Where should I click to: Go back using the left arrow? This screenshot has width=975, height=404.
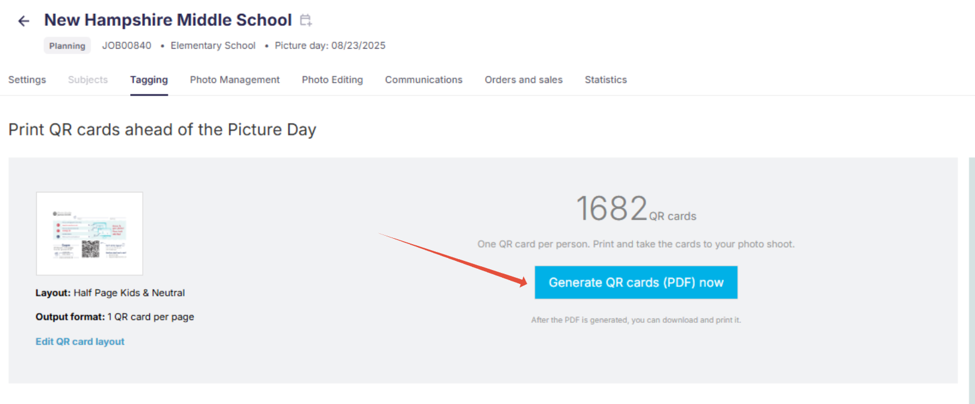coord(23,22)
